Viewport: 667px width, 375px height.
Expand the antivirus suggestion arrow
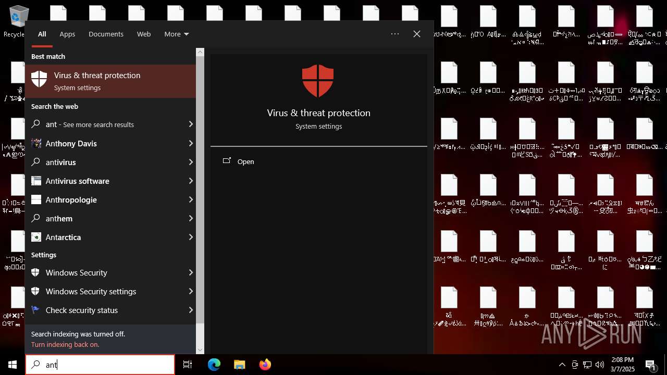(191, 162)
